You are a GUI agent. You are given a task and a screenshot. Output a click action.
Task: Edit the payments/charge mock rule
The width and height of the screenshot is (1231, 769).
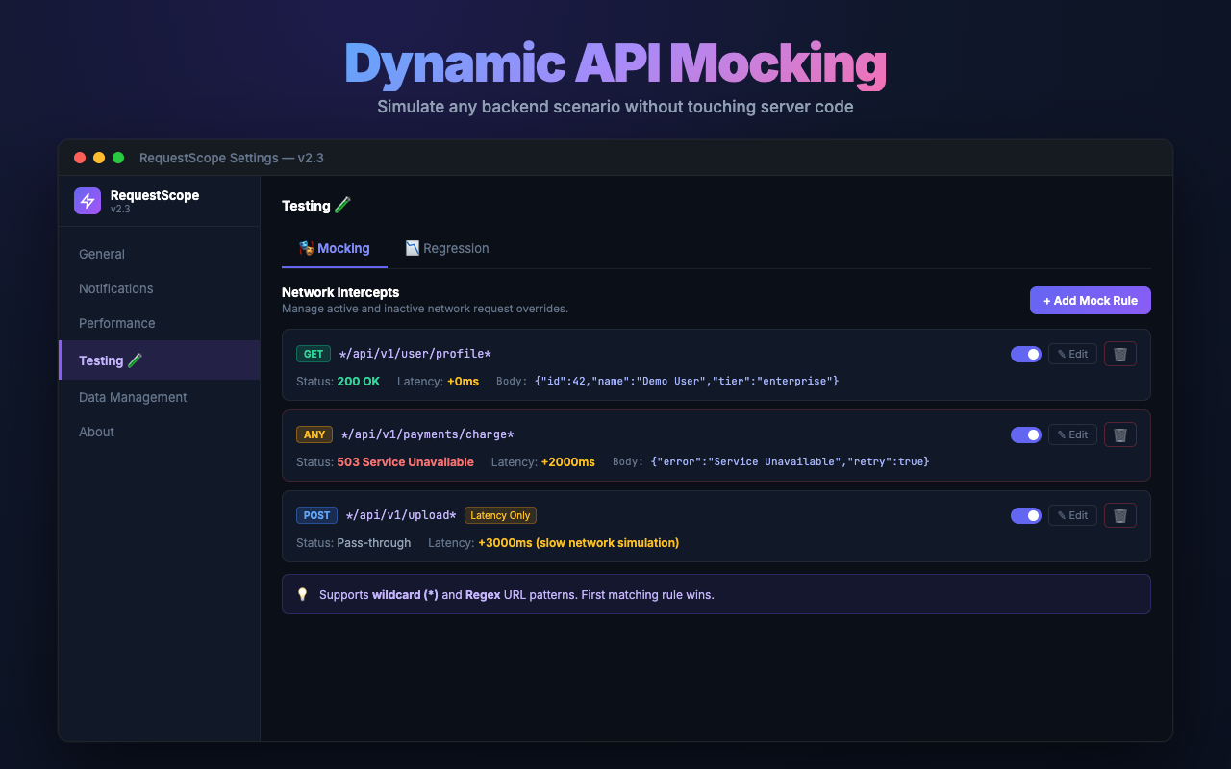coord(1072,434)
